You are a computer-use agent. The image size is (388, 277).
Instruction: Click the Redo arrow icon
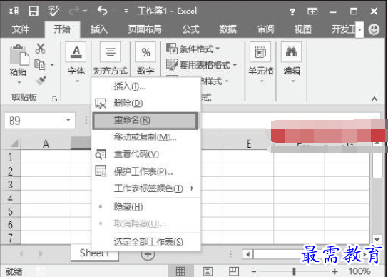click(74, 11)
